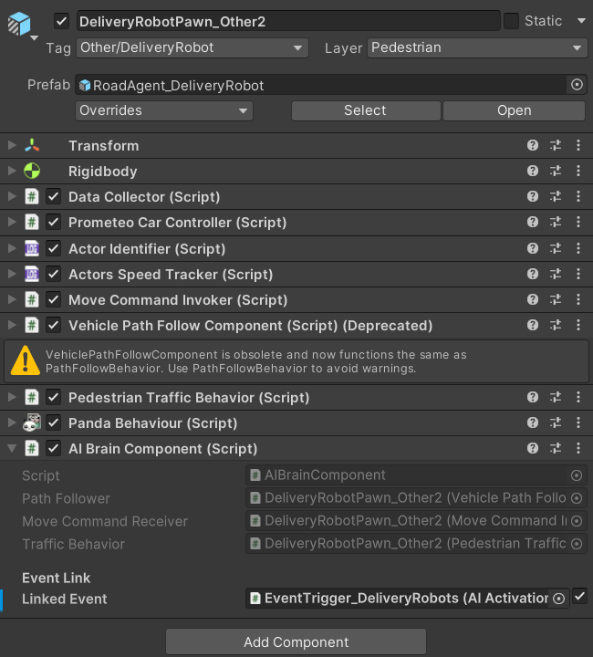This screenshot has height=657, width=593.
Task: Expand Prometeo Car Controller foldout
Action: point(12,222)
